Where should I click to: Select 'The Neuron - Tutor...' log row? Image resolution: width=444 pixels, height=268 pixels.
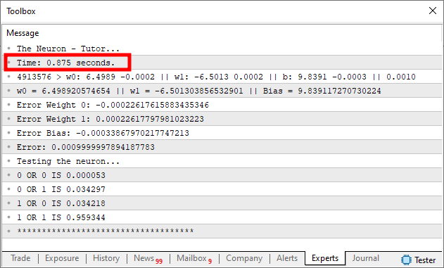click(x=222, y=49)
